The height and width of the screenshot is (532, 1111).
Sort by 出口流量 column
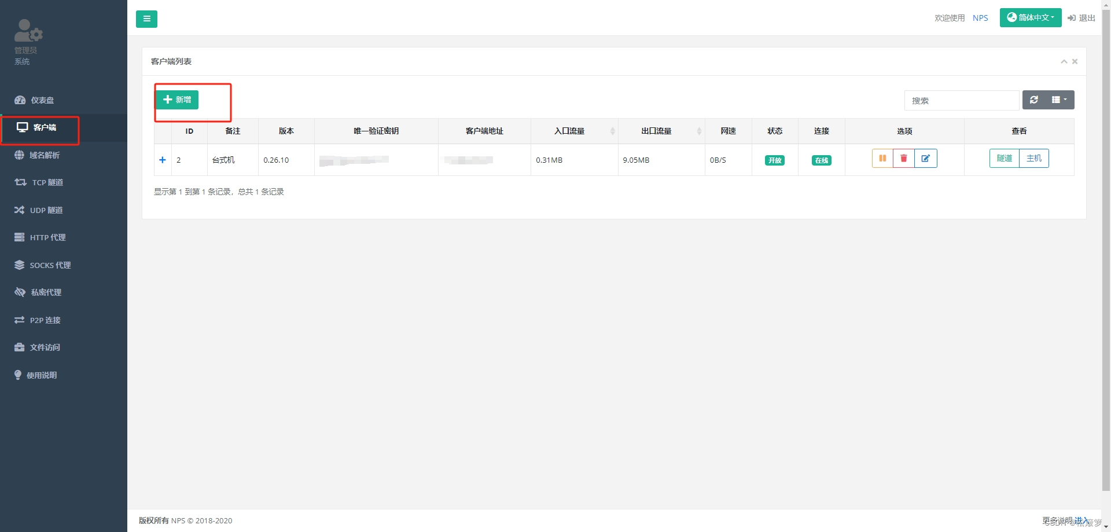[661, 131]
